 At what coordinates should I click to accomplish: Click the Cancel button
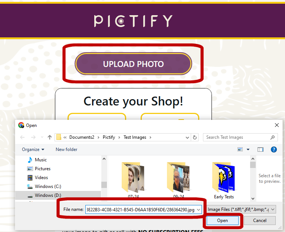(260, 221)
